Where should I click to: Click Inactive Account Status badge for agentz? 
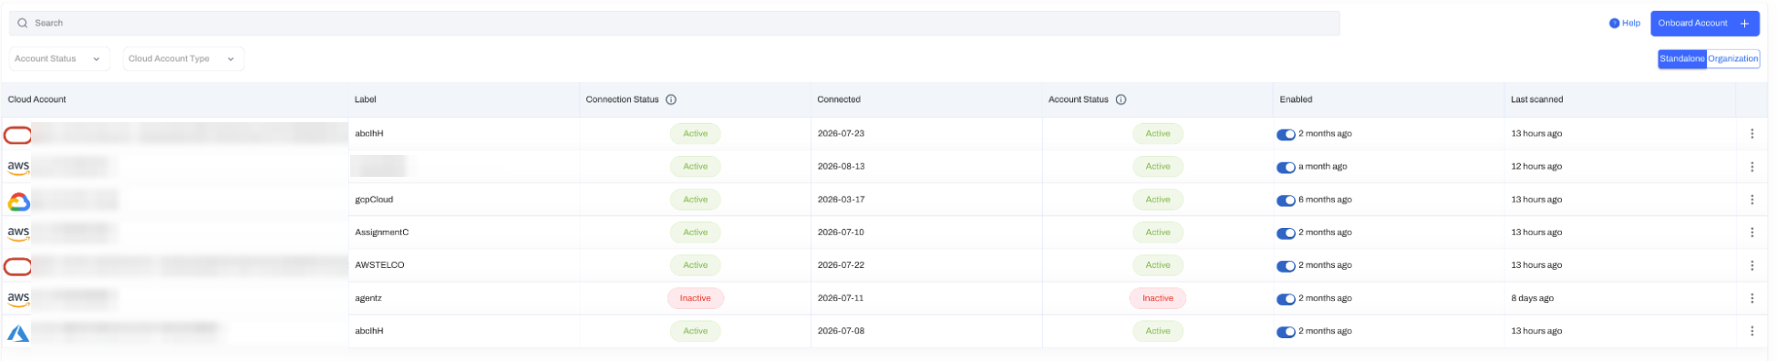(x=1158, y=298)
